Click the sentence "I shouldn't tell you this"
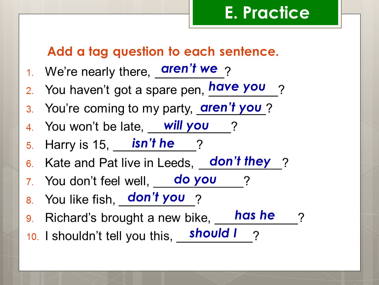 [x=109, y=236]
